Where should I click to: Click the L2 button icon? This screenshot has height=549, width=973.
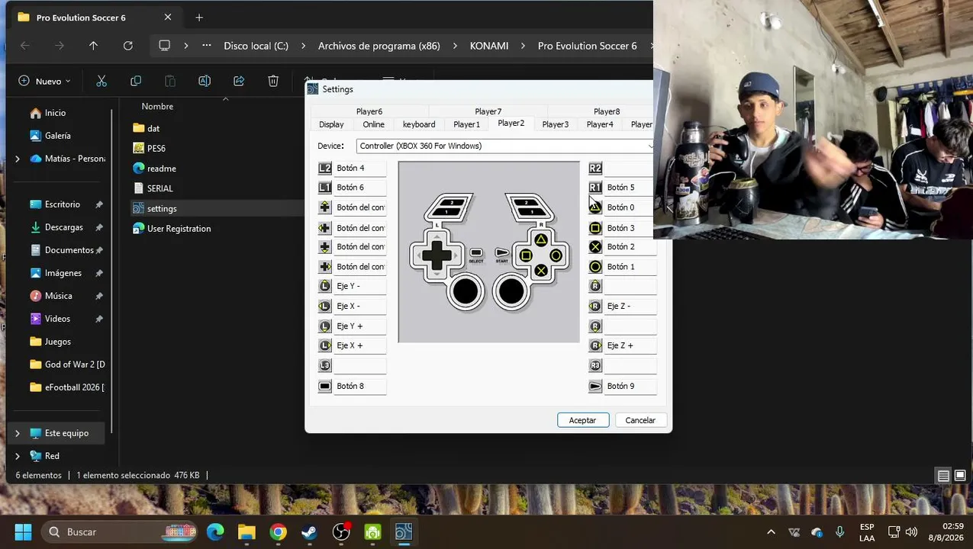point(325,168)
